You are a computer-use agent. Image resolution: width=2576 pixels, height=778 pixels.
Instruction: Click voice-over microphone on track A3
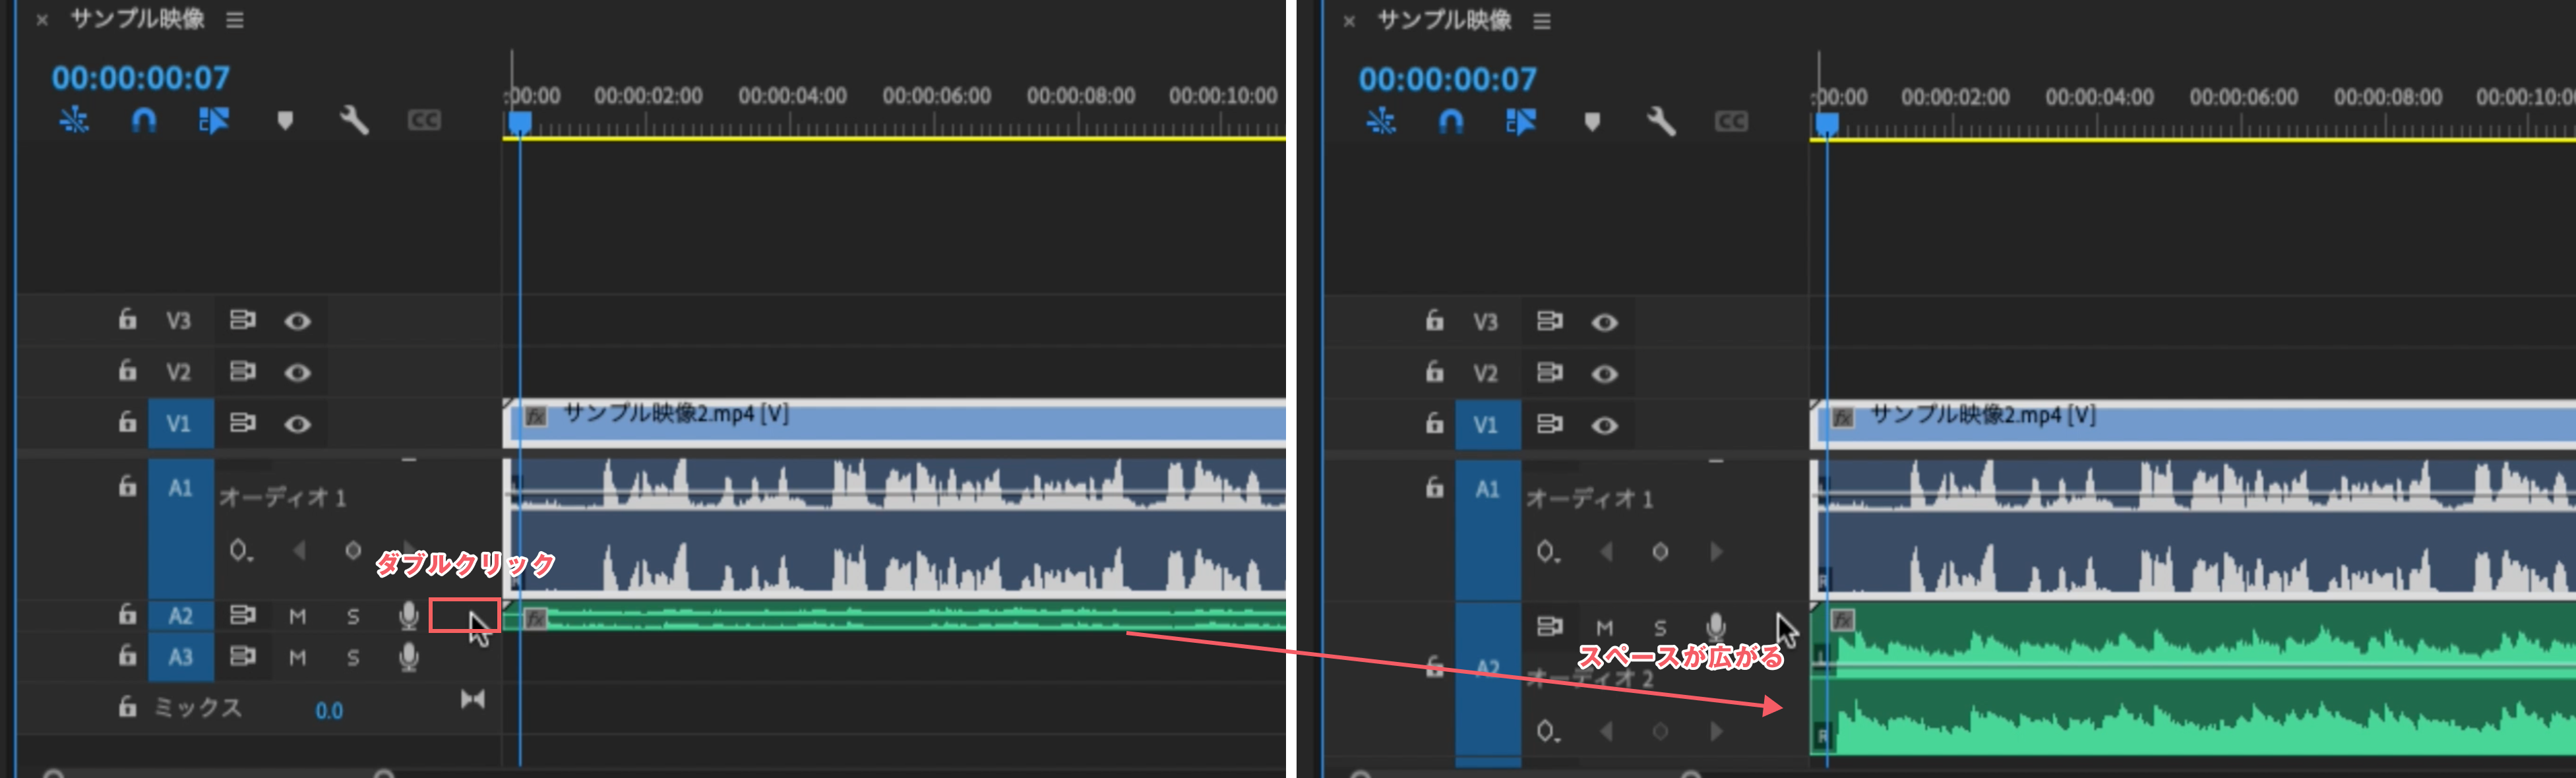pos(408,657)
